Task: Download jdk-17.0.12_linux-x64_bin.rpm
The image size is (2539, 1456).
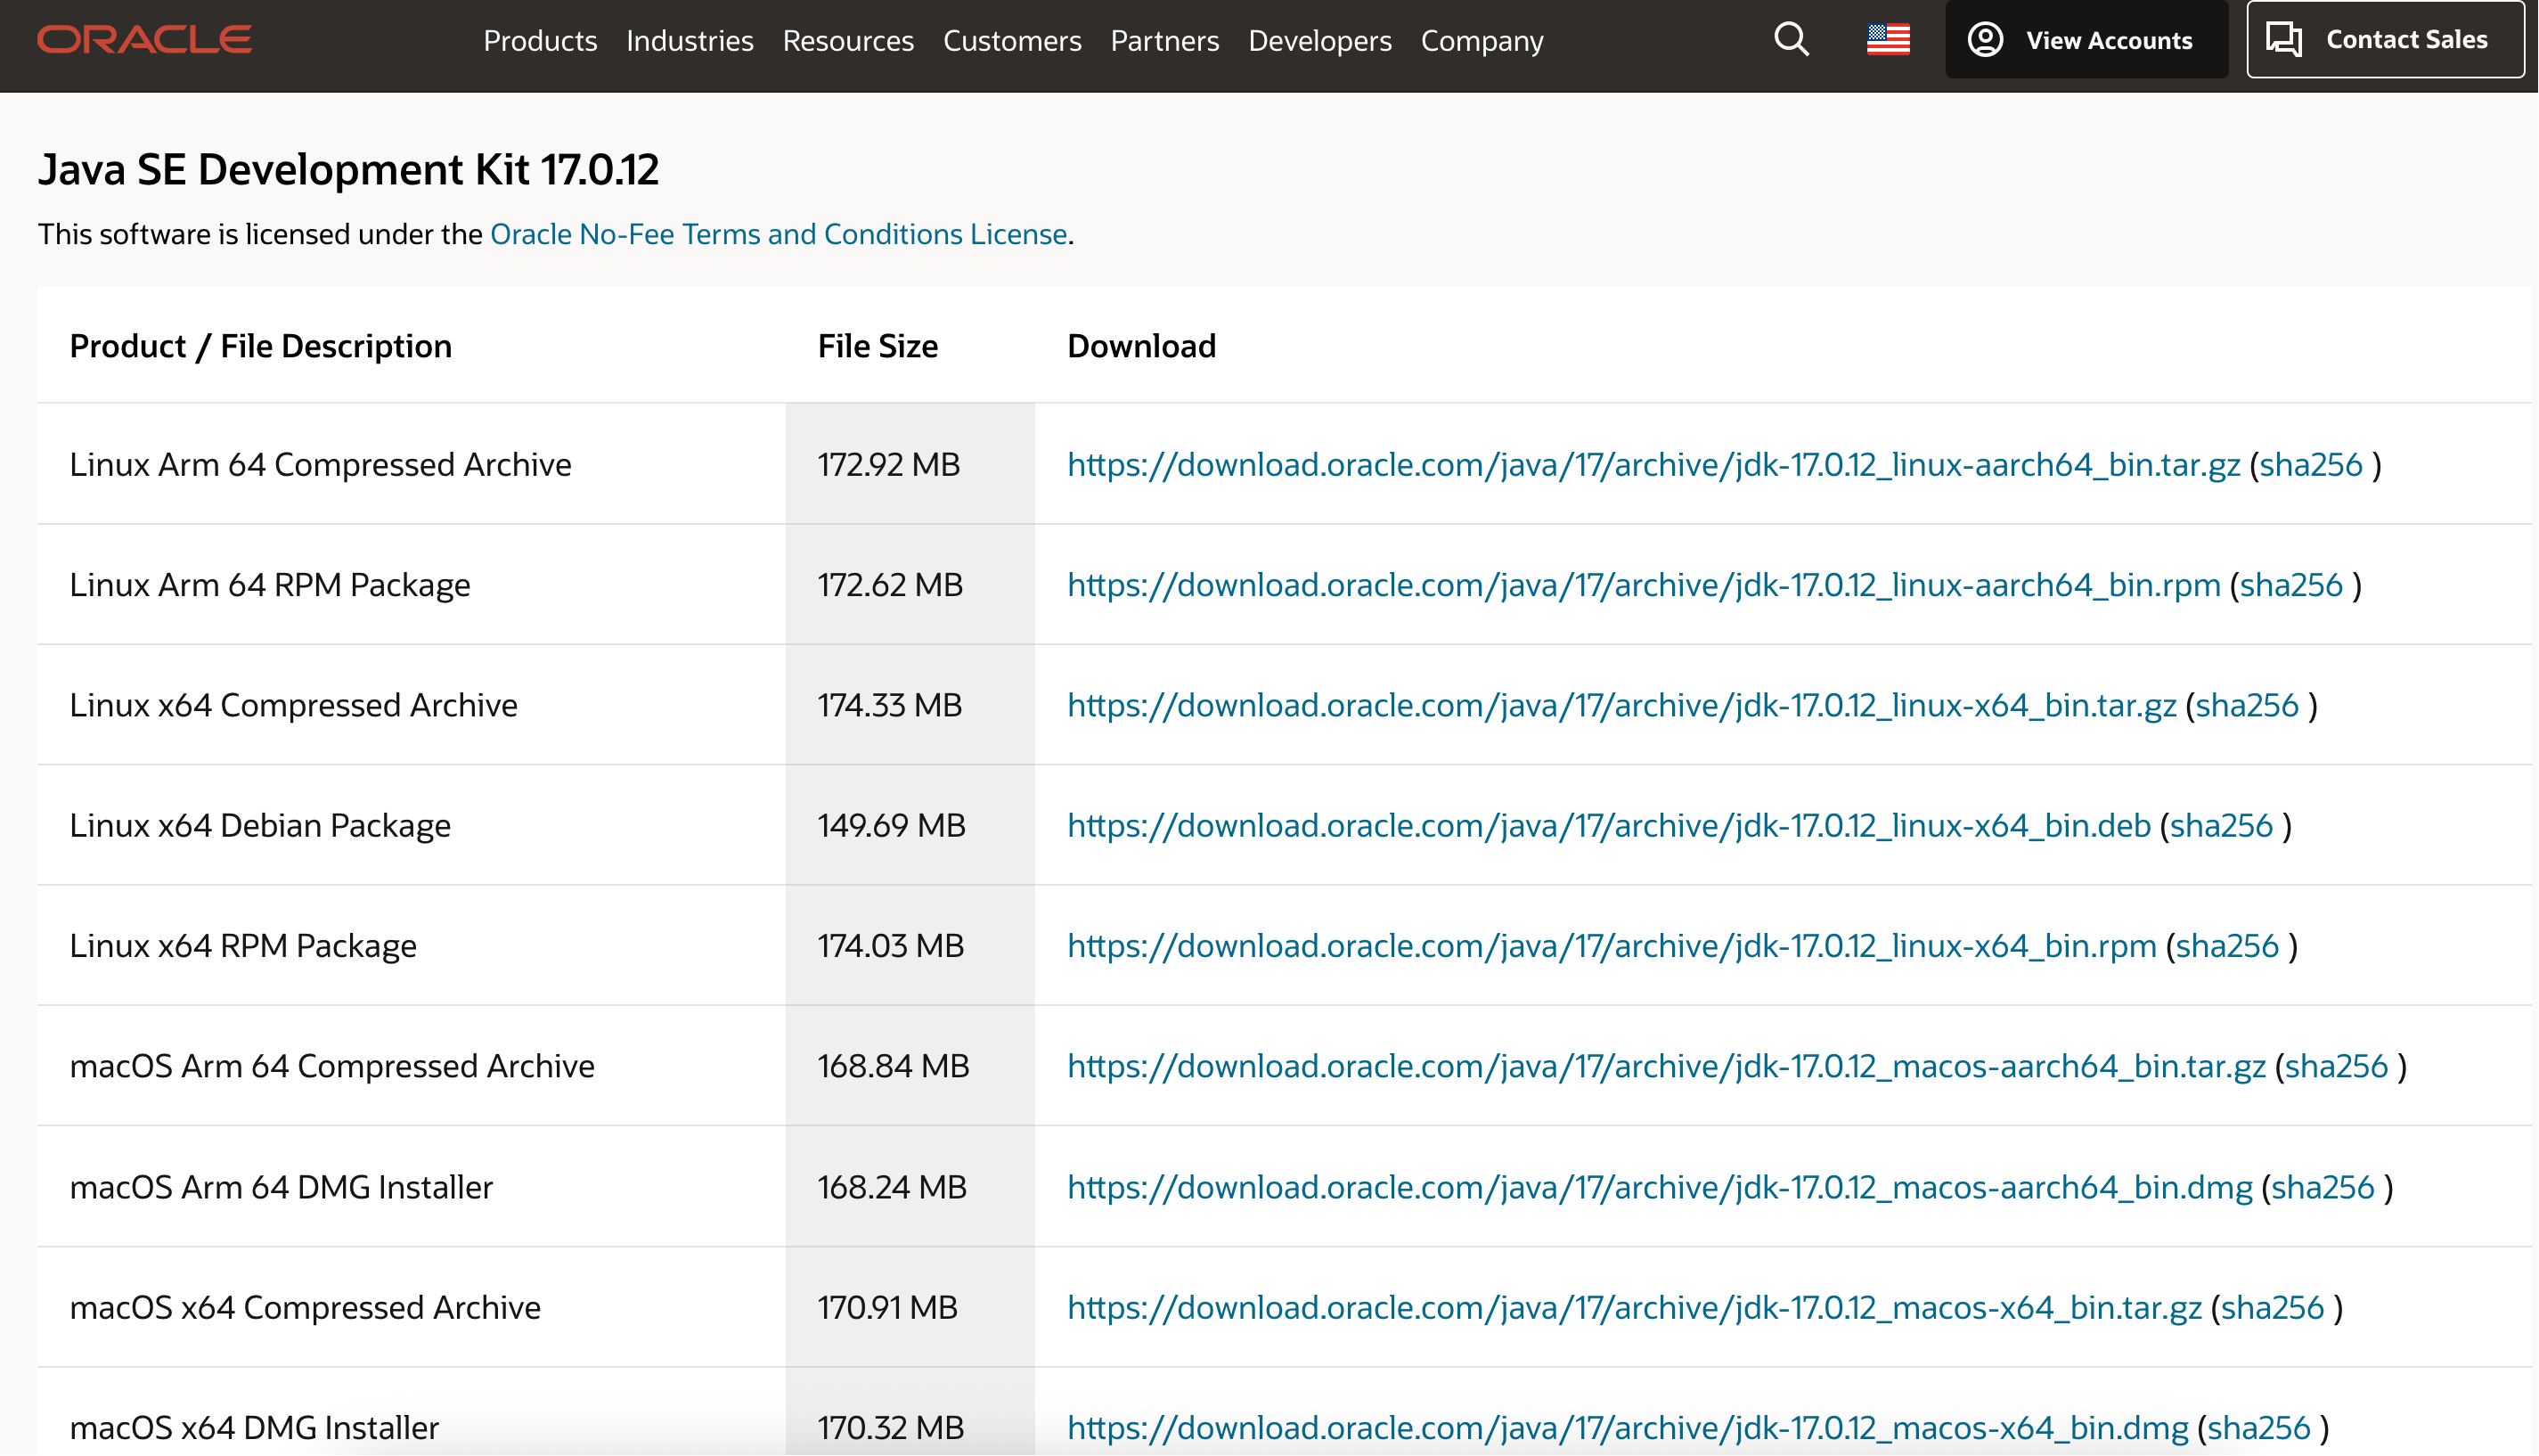Action: [1612, 945]
